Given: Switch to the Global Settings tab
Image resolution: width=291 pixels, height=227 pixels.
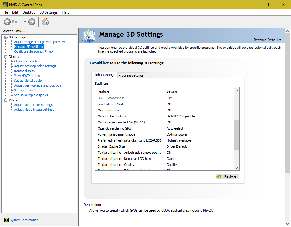Looking at the screenshot, I should [104, 75].
